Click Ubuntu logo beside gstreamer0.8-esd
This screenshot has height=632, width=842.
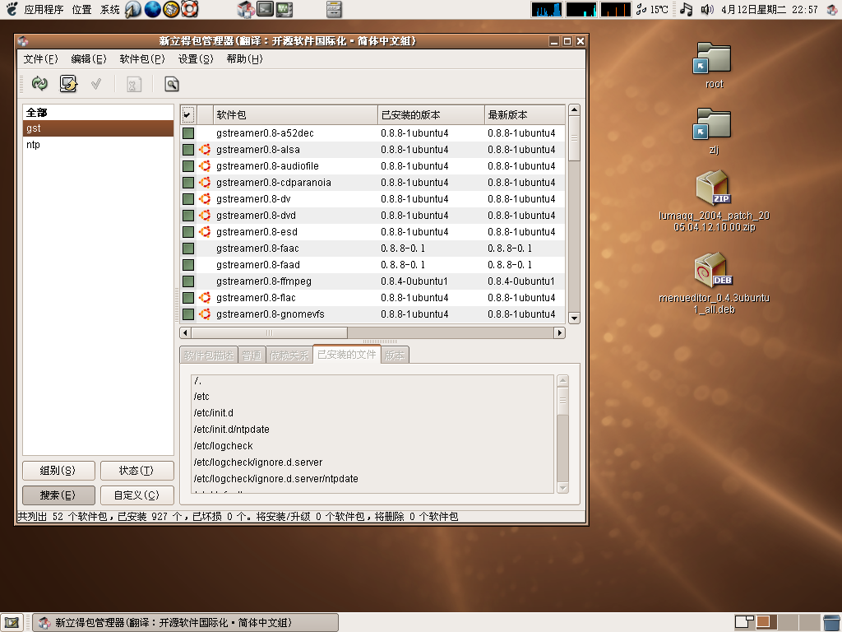click(205, 231)
